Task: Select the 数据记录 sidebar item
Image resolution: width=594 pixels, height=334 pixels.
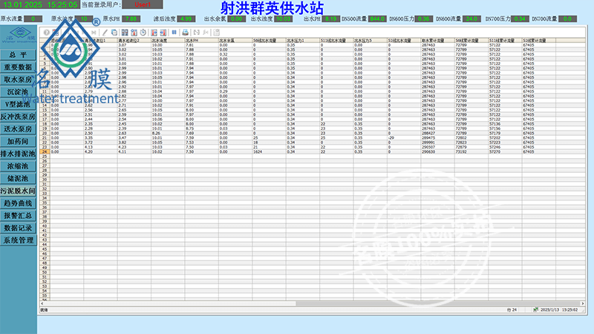Action: click(x=19, y=228)
